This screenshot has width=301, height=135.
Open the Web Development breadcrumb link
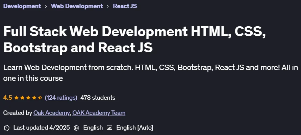click(77, 6)
